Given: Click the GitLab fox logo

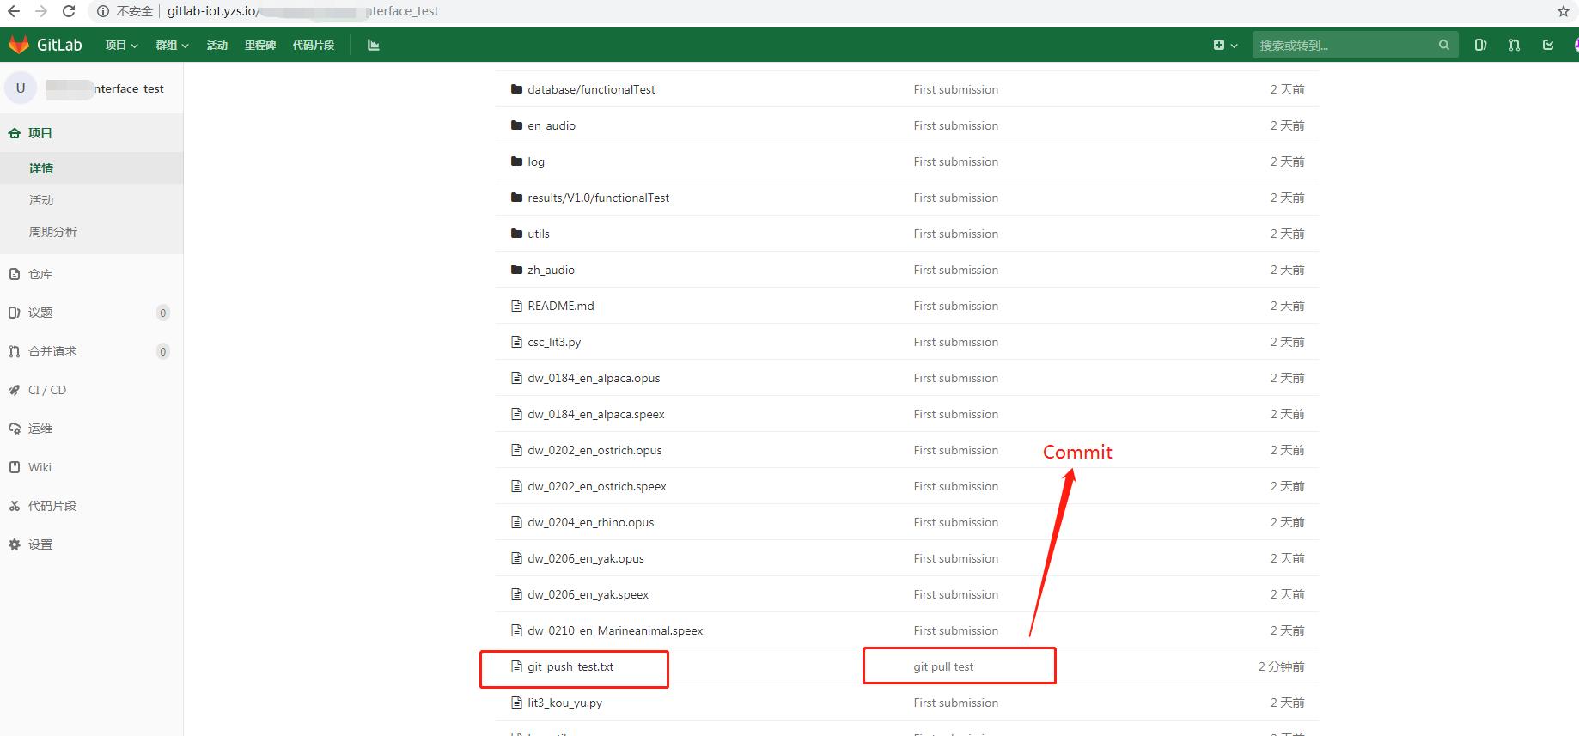Looking at the screenshot, I should coord(19,45).
